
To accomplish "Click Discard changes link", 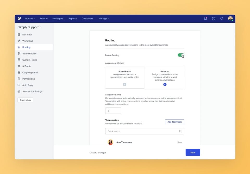I will tap(98, 153).
